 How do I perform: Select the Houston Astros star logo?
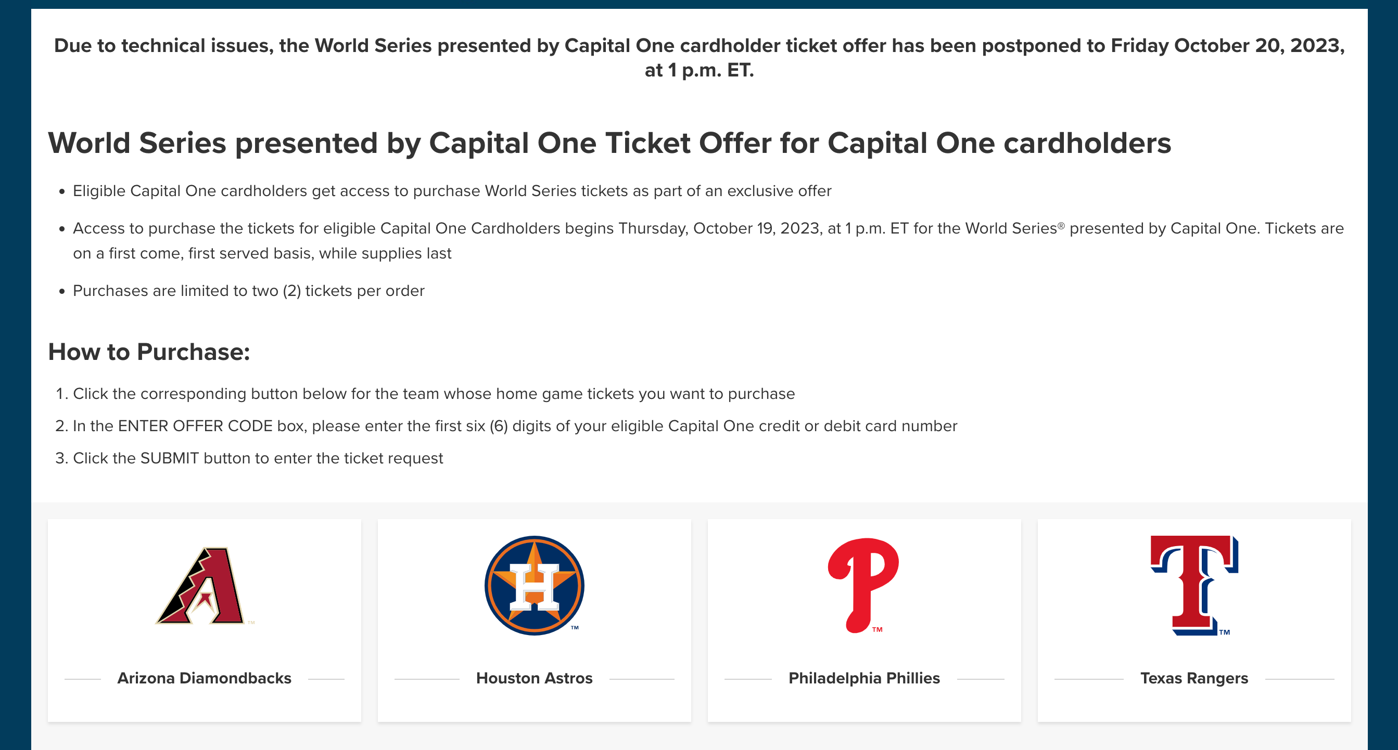pyautogui.click(x=534, y=586)
